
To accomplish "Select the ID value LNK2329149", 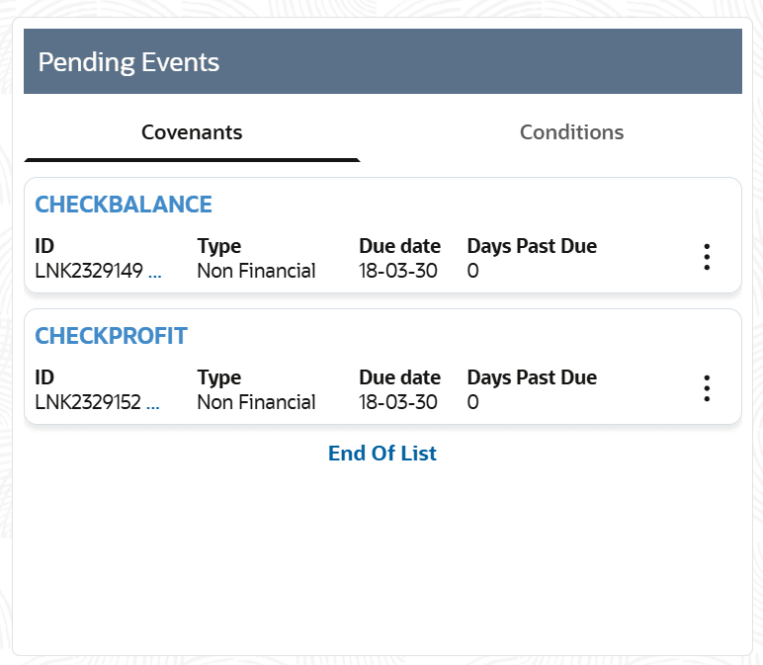I will click(89, 271).
